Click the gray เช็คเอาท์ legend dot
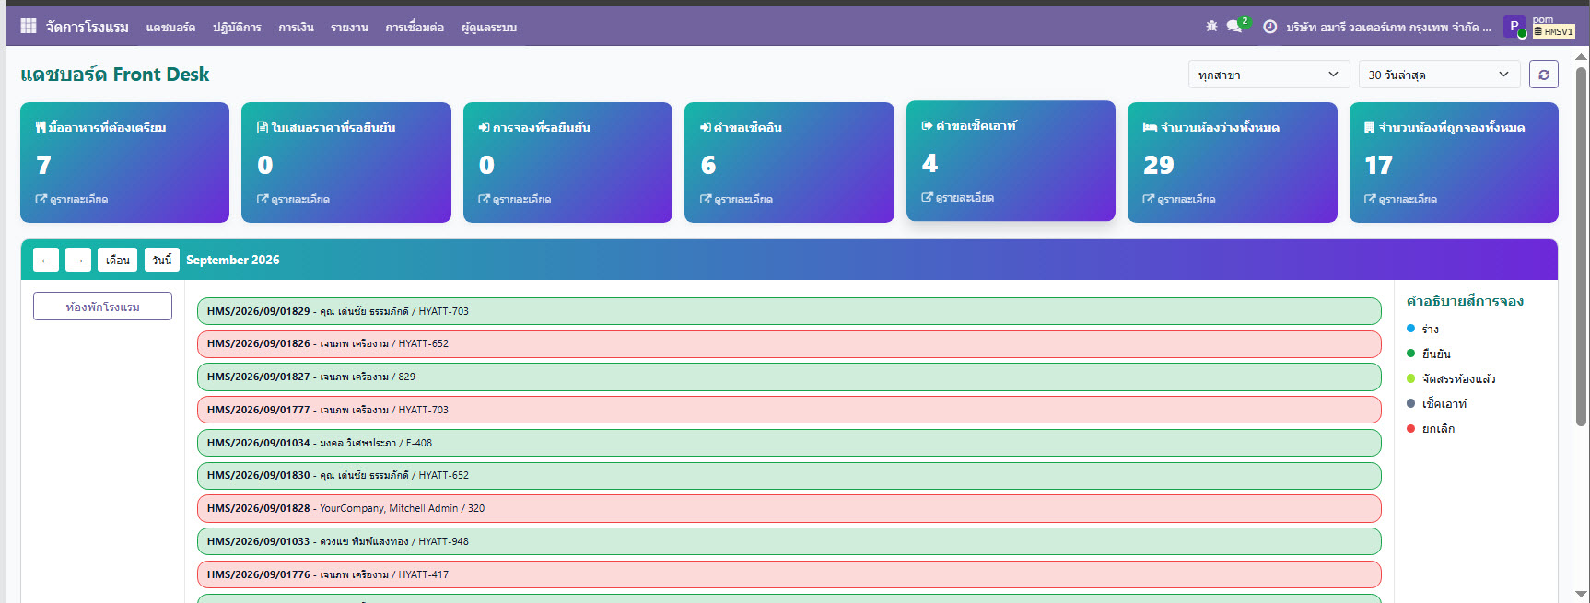This screenshot has width=1590, height=603. 1410,403
